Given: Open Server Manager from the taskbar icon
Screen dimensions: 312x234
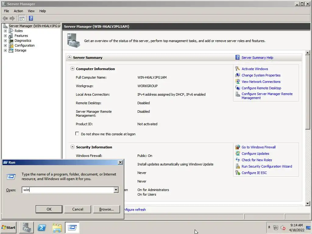Looking at the screenshot, I should coord(27,227).
